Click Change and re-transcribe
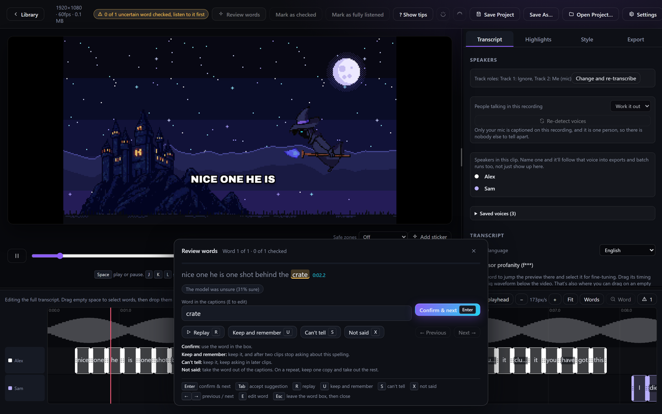662x414 pixels. click(x=606, y=78)
